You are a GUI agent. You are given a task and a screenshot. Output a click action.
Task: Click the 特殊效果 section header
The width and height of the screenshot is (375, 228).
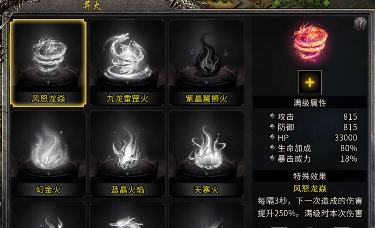pyautogui.click(x=310, y=176)
